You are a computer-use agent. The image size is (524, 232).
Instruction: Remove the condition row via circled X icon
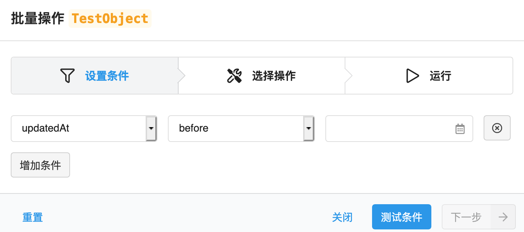497,128
